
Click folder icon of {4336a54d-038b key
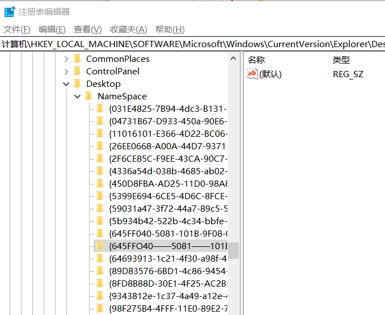coord(100,171)
